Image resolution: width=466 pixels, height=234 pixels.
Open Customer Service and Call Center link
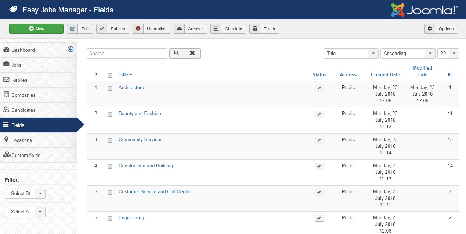[x=155, y=192]
